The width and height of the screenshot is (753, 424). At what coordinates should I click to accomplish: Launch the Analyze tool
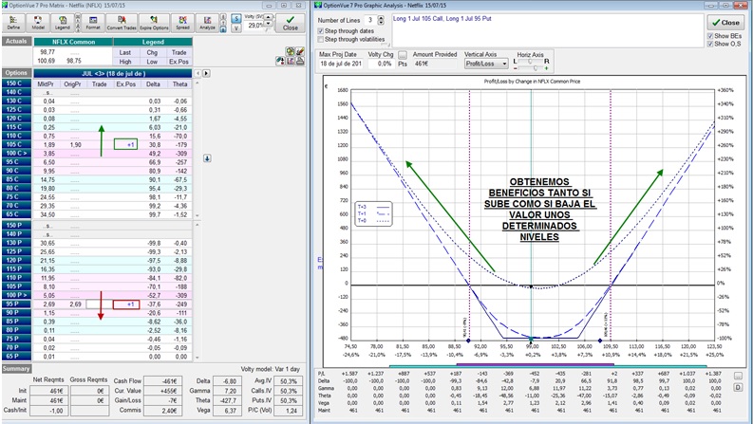(x=206, y=22)
